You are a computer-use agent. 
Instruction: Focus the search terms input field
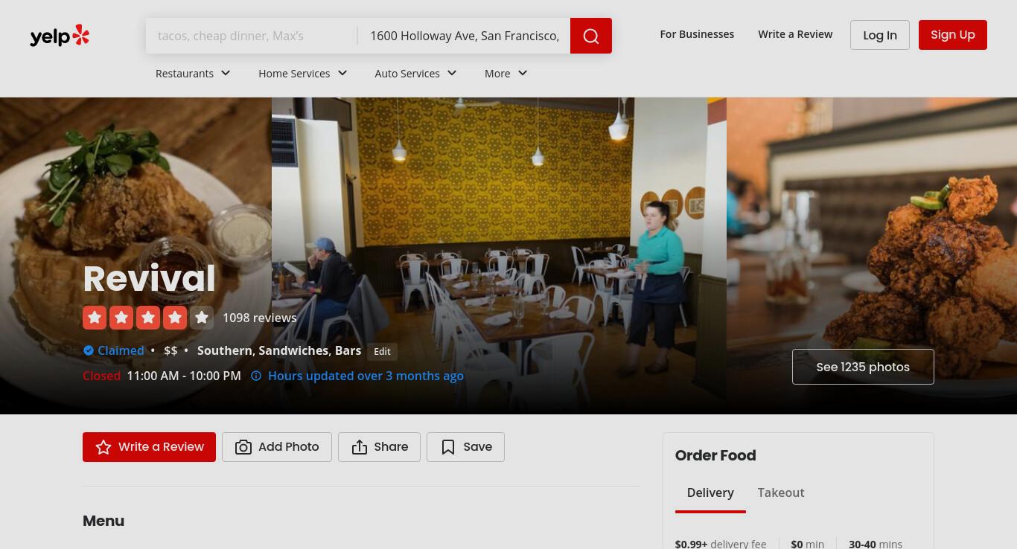(x=252, y=36)
